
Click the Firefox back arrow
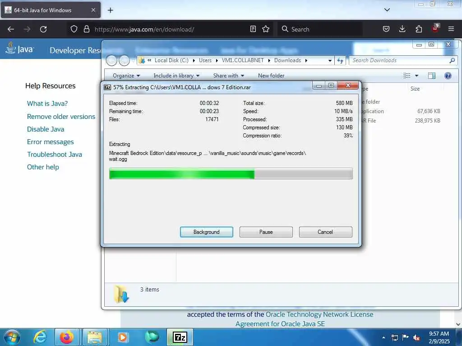coord(11,29)
